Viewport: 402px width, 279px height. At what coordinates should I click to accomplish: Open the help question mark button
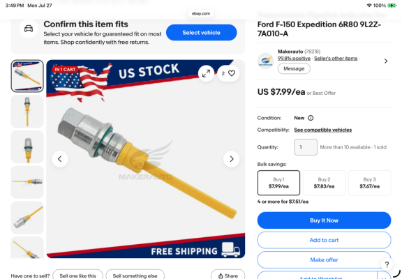tap(387, 264)
